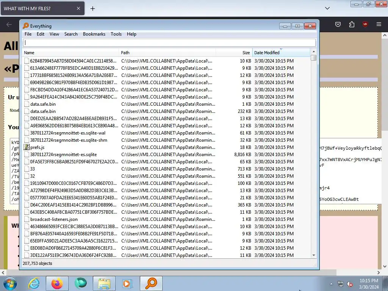388x291 pixels.
Task: Open the Bookmarks menu
Action: (x=94, y=34)
